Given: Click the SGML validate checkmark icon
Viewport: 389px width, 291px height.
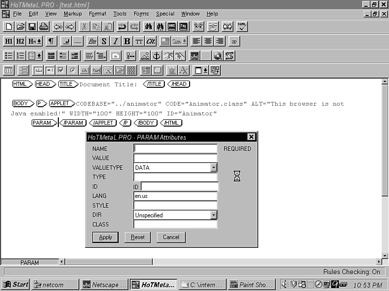Looking at the screenshot, I should coord(242,27).
